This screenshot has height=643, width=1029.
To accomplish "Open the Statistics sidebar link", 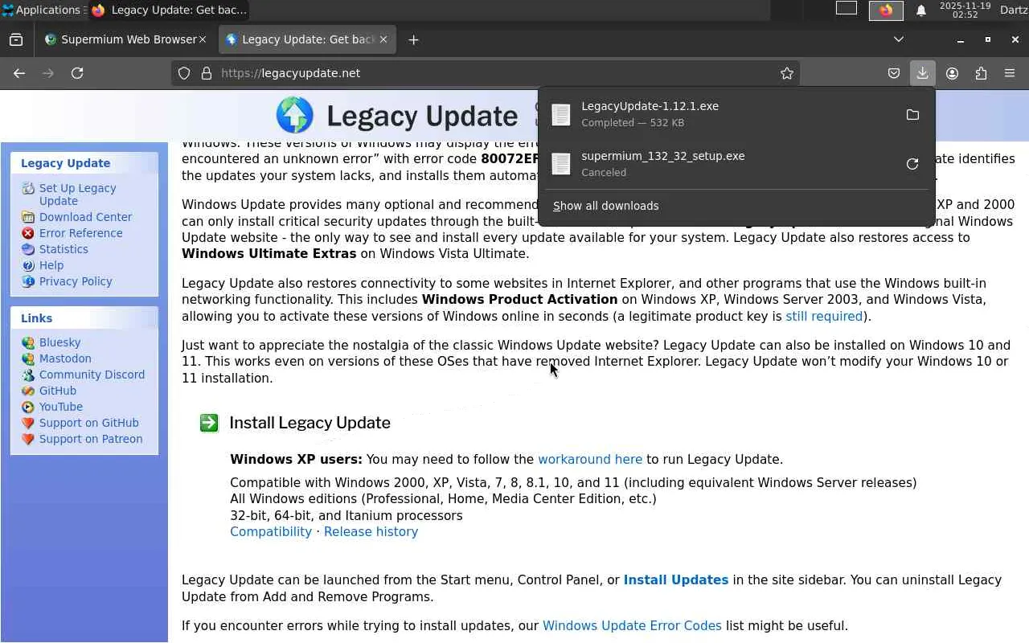I will pos(64,249).
